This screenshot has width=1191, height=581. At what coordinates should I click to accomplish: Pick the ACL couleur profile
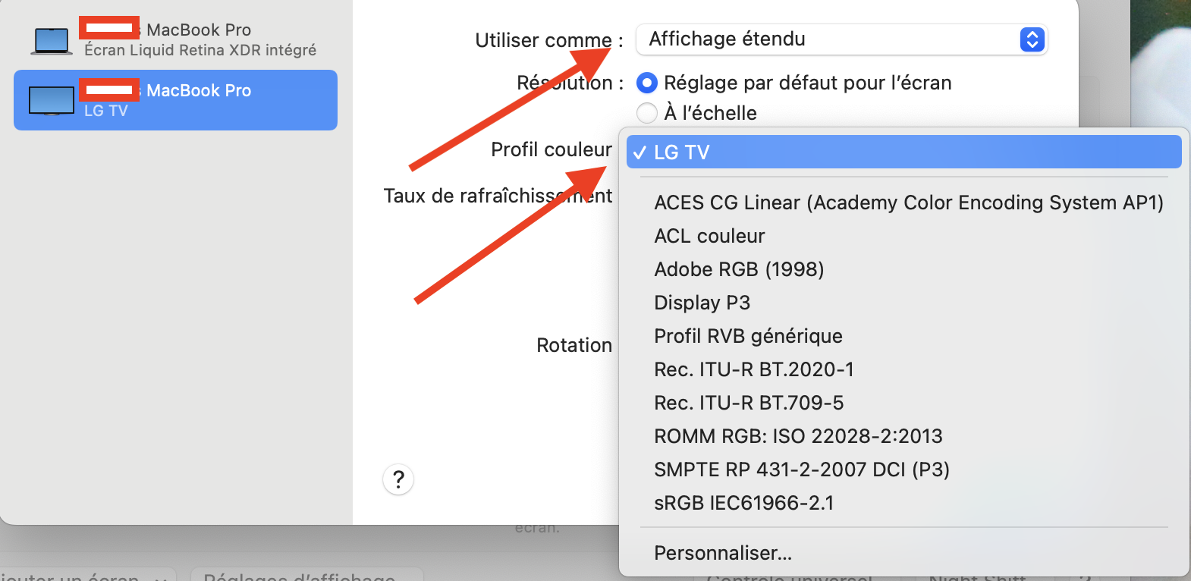click(x=709, y=236)
